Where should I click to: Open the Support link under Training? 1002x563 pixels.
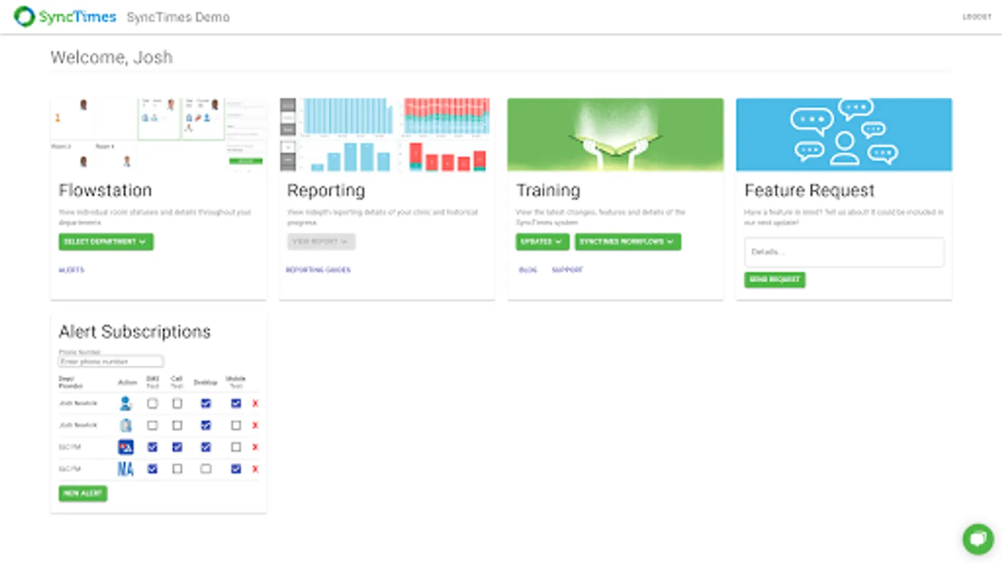[567, 270]
